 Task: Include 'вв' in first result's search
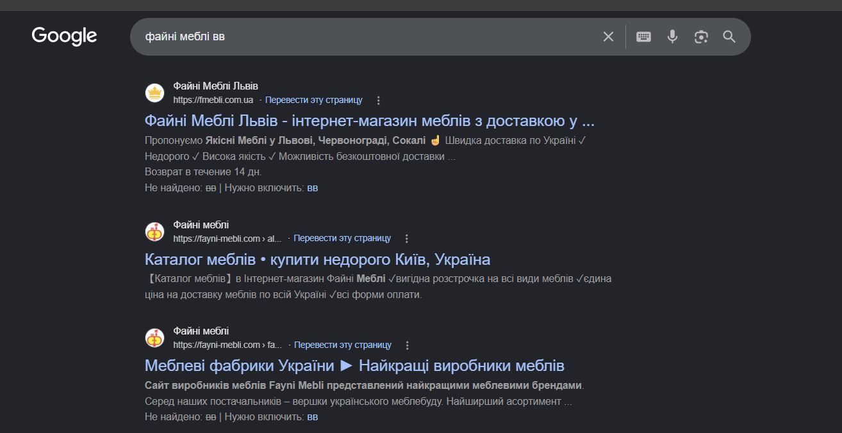tap(313, 188)
